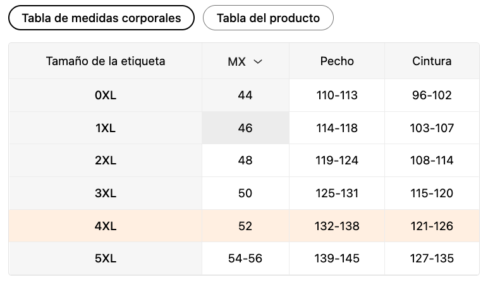This screenshot has height=282, width=488.
Task: Click the MX value 44 cell
Action: click(x=245, y=95)
